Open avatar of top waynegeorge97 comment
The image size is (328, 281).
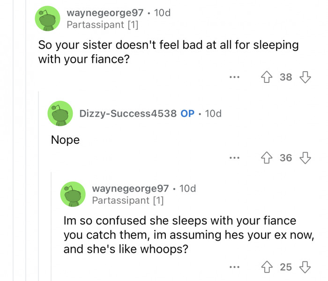[x=48, y=18]
